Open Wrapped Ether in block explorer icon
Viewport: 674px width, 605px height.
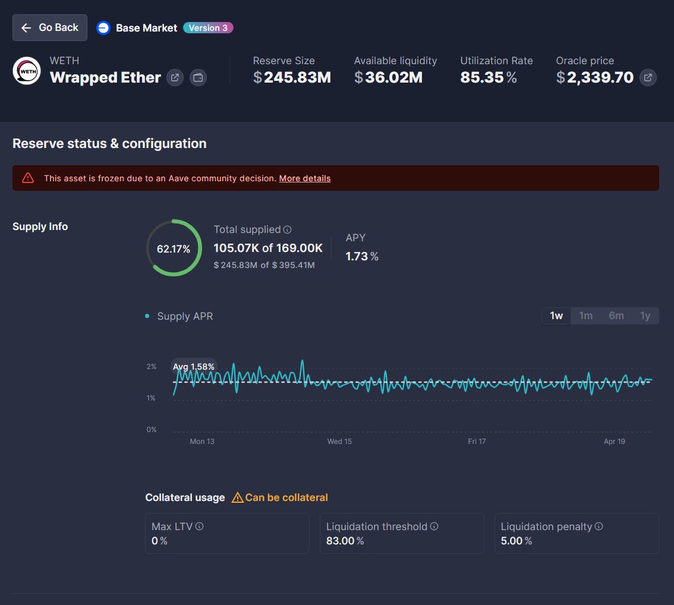(175, 78)
